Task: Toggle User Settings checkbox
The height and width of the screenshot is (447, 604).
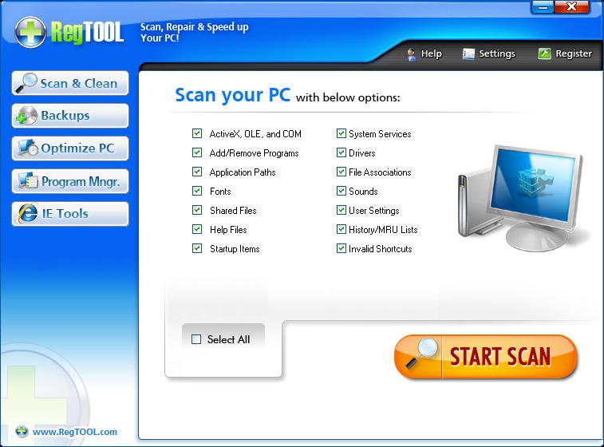Action: 341,210
